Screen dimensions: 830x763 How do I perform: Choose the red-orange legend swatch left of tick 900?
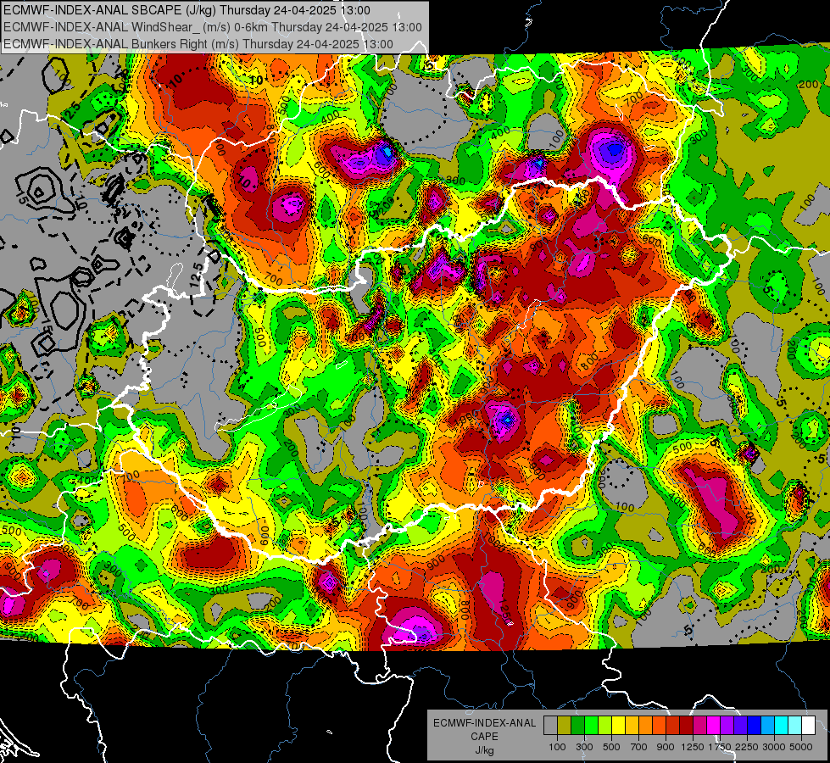(659, 726)
